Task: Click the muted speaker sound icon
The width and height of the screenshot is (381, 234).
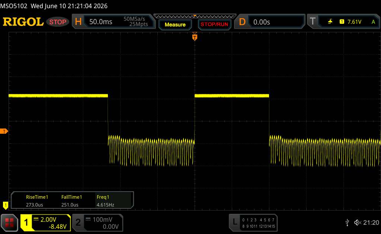Action: pos(358,222)
